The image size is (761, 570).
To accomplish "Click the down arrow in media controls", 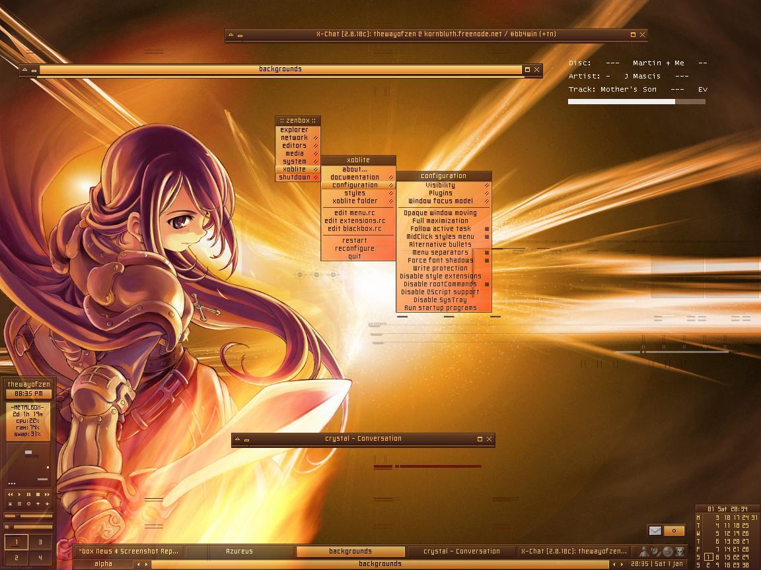I will 47,504.
